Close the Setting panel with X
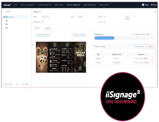This screenshot has height=122, width=159. 155,12
